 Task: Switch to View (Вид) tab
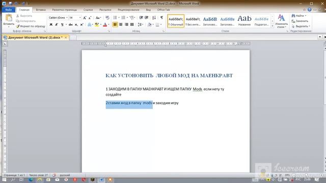pyautogui.click(x=148, y=10)
